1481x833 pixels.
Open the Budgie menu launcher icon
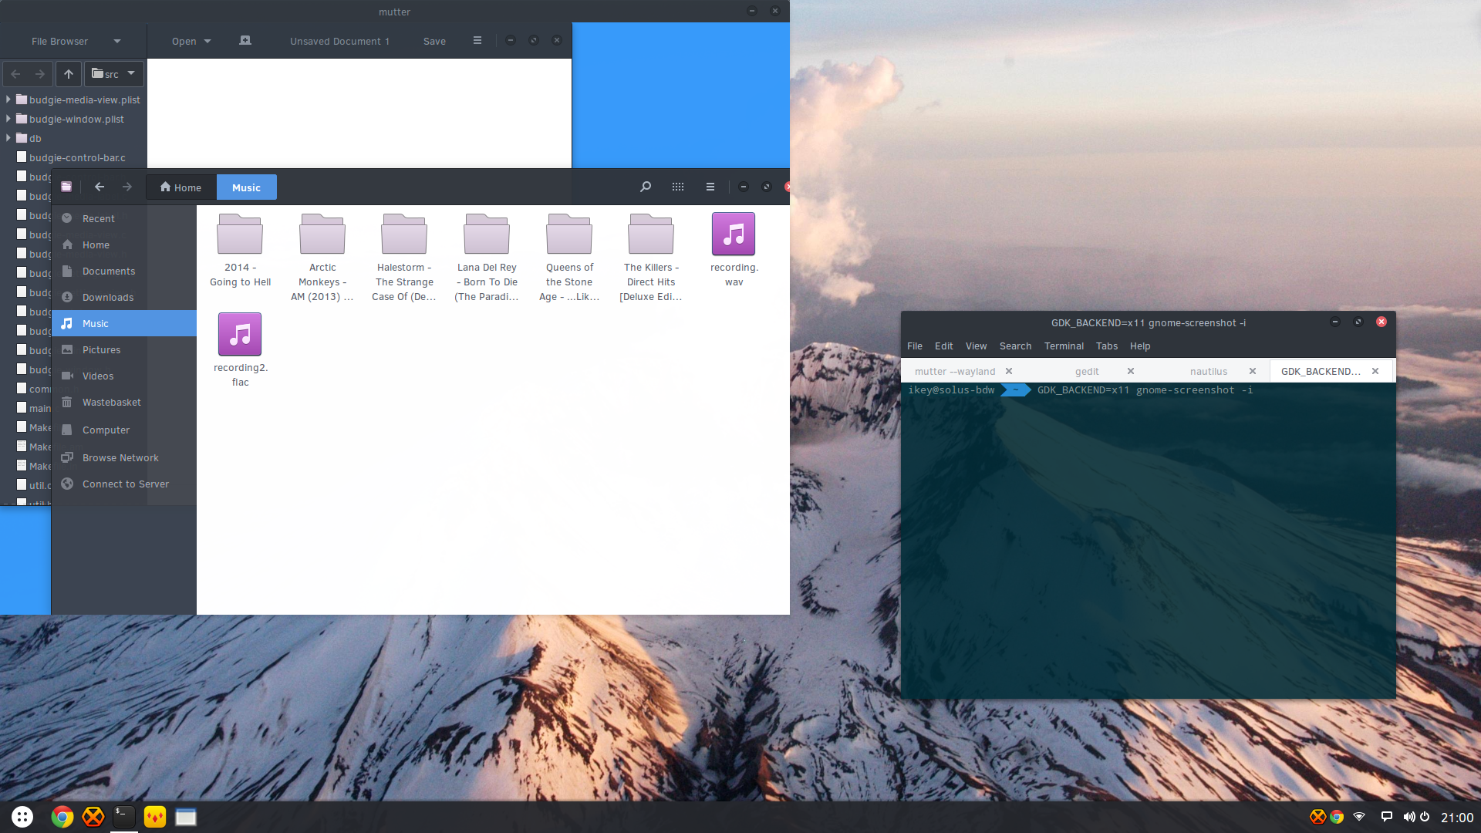coord(22,817)
